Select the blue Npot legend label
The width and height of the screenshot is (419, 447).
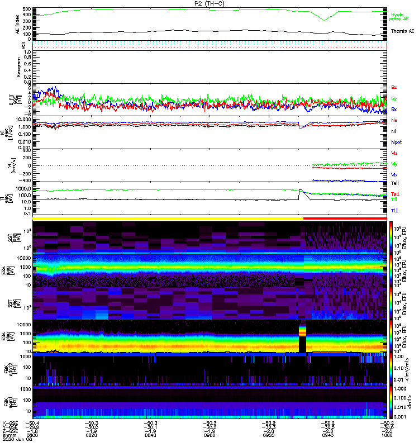coord(397,142)
